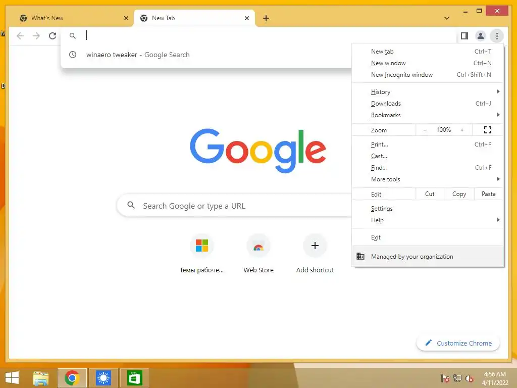
Task: Open the Windows Start button
Action: pos(12,378)
